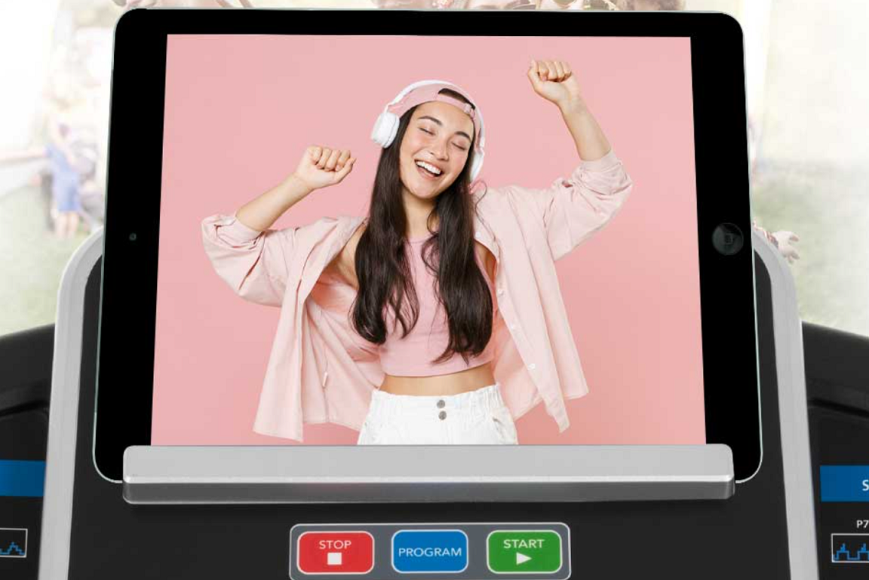Image resolution: width=869 pixels, height=580 pixels.
Task: Tap the buttons on the white shorts
Action: point(440,408)
